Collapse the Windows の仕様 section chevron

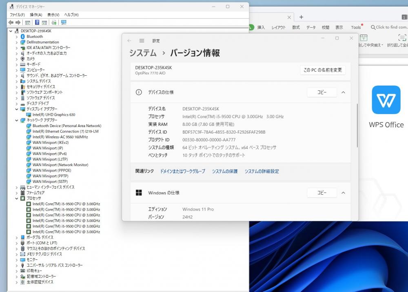(343, 193)
